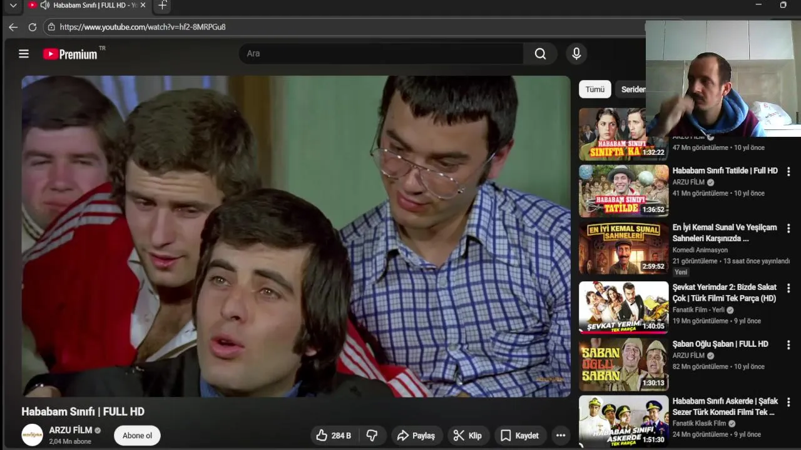This screenshot has height=450, width=801.
Task: Go to the YouTube Premium home logo
Action: pos(70,54)
